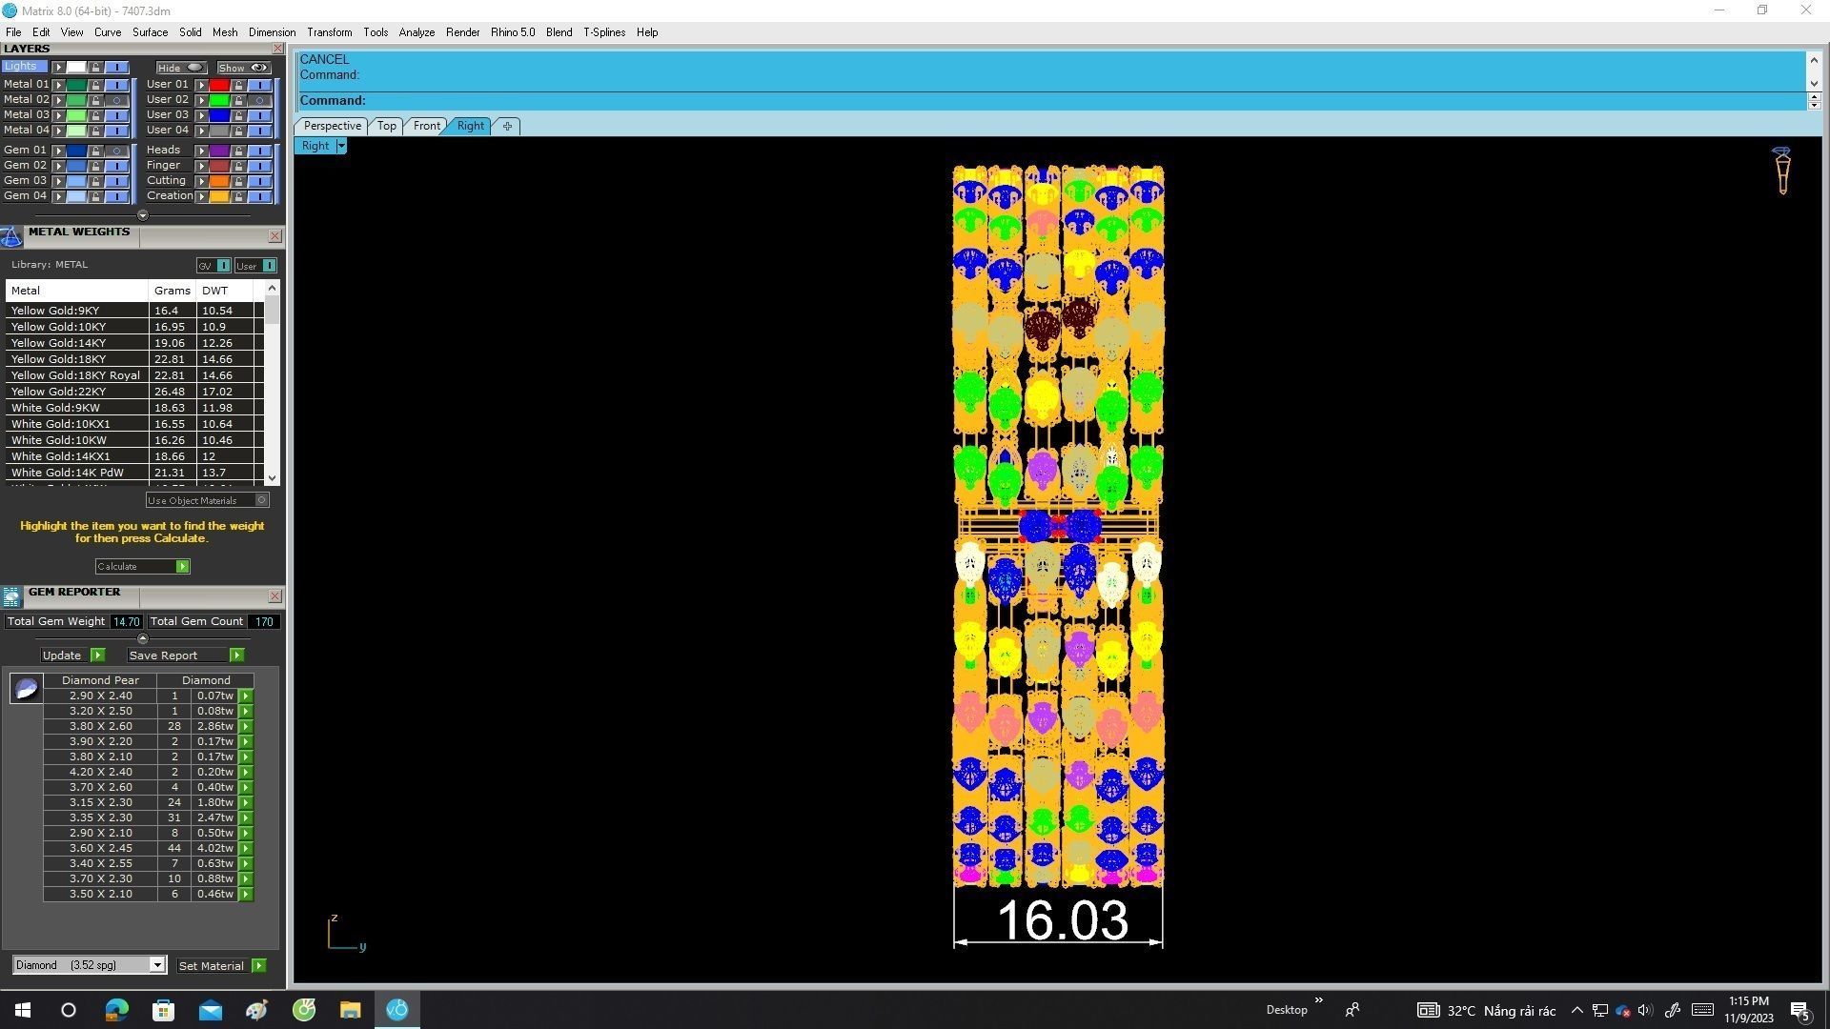Click the diamond pear gem shape icon

pyautogui.click(x=26, y=688)
